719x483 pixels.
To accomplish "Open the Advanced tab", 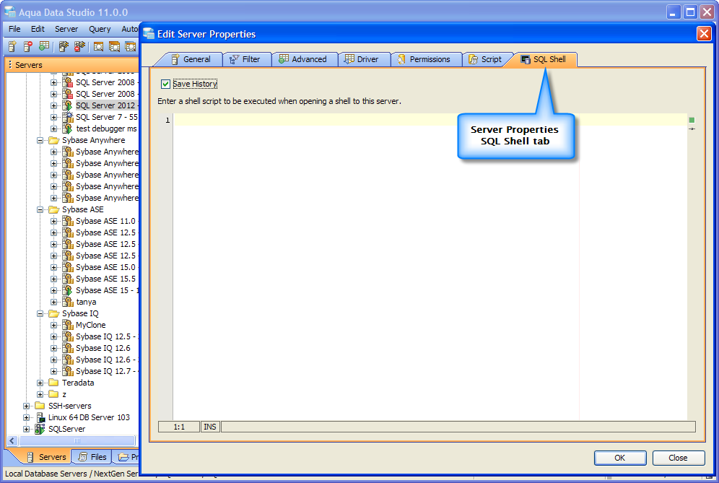I will pyautogui.click(x=303, y=59).
